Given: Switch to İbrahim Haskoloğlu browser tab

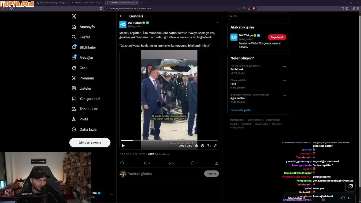Looking at the screenshot, I should 52,3.
